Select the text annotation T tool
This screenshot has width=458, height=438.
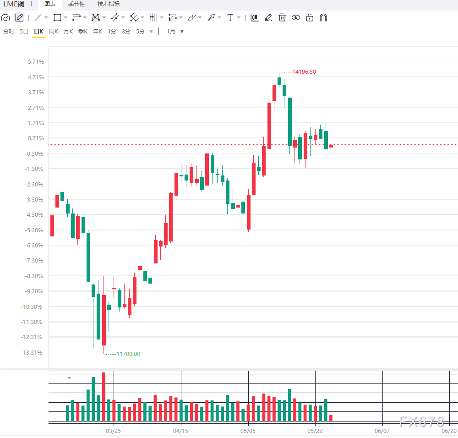click(x=230, y=17)
